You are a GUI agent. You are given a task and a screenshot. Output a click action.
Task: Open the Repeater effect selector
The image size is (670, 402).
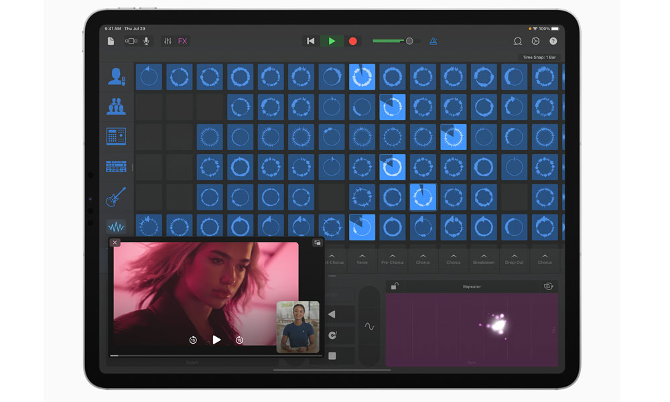coord(471,287)
